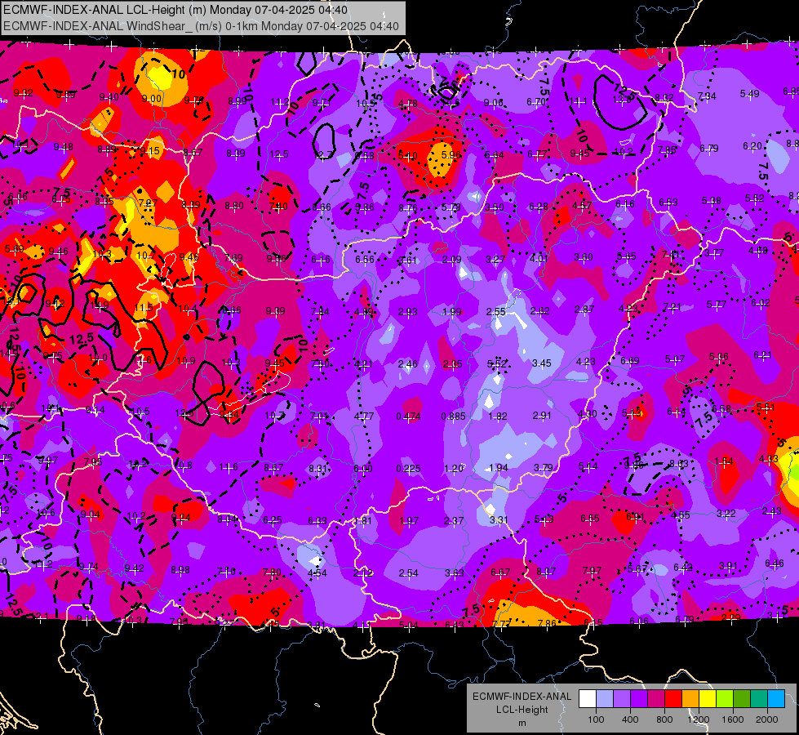799x735 pixels.
Task: Click the white swatch in the LCL-Height legend
Action: [x=588, y=699]
